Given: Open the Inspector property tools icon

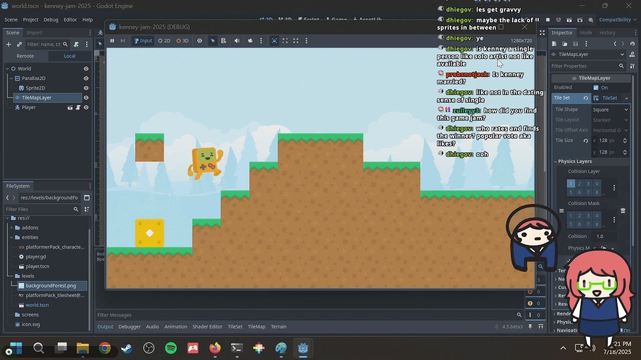Looking at the screenshot, I should 632,66.
